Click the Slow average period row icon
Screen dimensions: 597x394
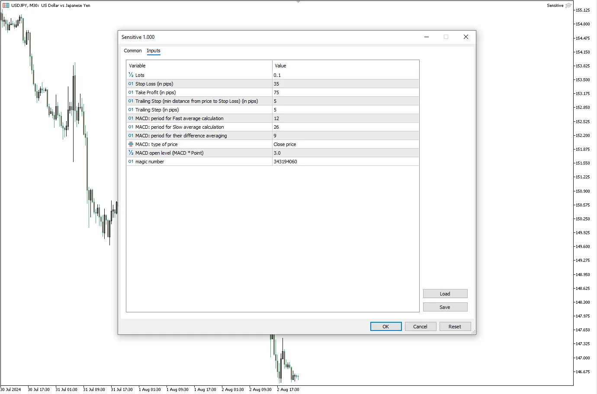[131, 127]
